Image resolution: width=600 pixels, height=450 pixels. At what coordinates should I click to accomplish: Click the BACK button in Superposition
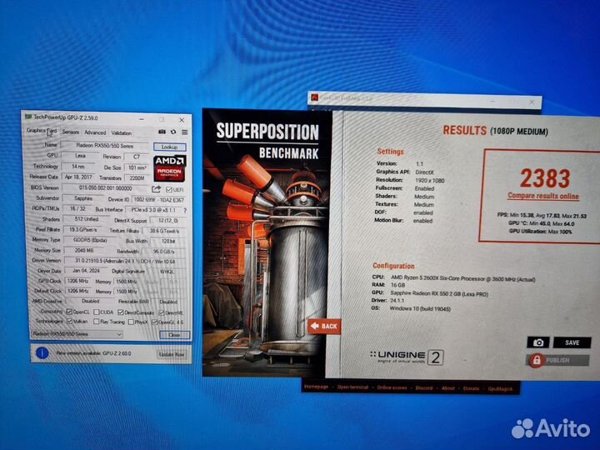coord(324,326)
